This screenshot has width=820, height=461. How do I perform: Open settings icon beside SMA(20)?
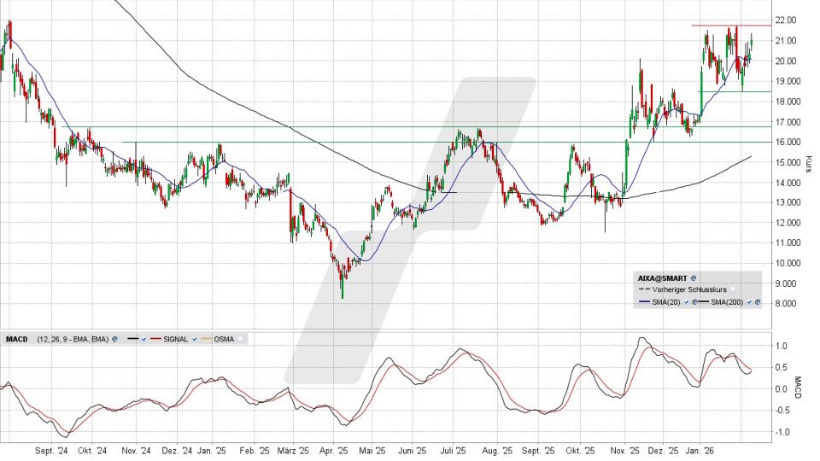coord(693,303)
